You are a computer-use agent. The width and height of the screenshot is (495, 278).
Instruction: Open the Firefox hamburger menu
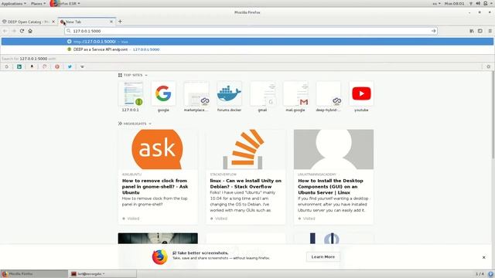[490, 31]
